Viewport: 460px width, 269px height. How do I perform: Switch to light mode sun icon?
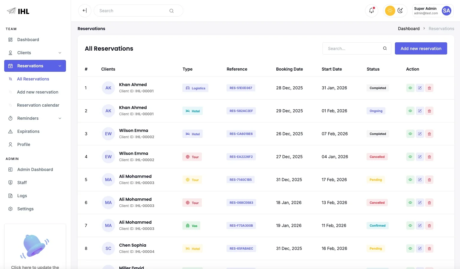click(390, 11)
